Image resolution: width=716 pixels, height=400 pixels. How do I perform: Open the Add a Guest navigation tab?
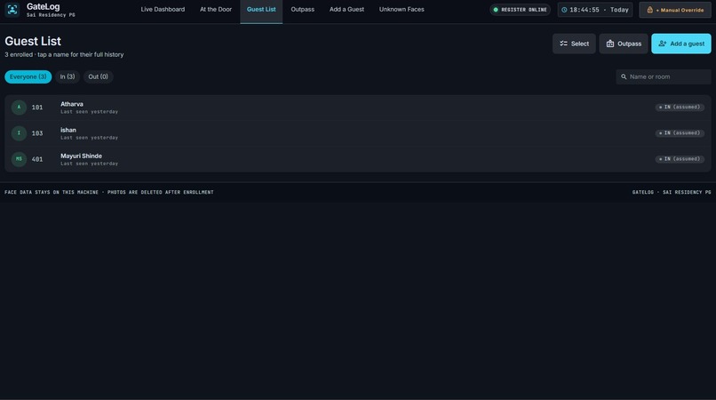coord(346,10)
